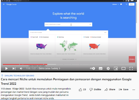
Task: Expand the Demo carian Tudung chapter
Action: point(49,68)
